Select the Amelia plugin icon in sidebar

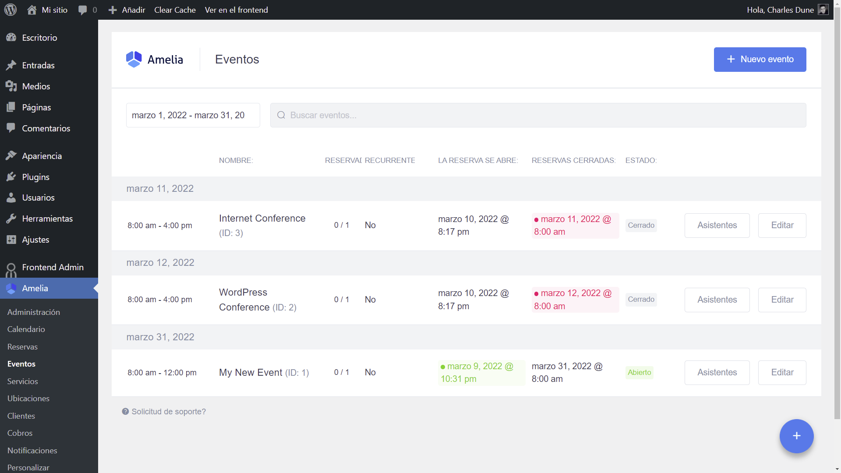tap(11, 288)
